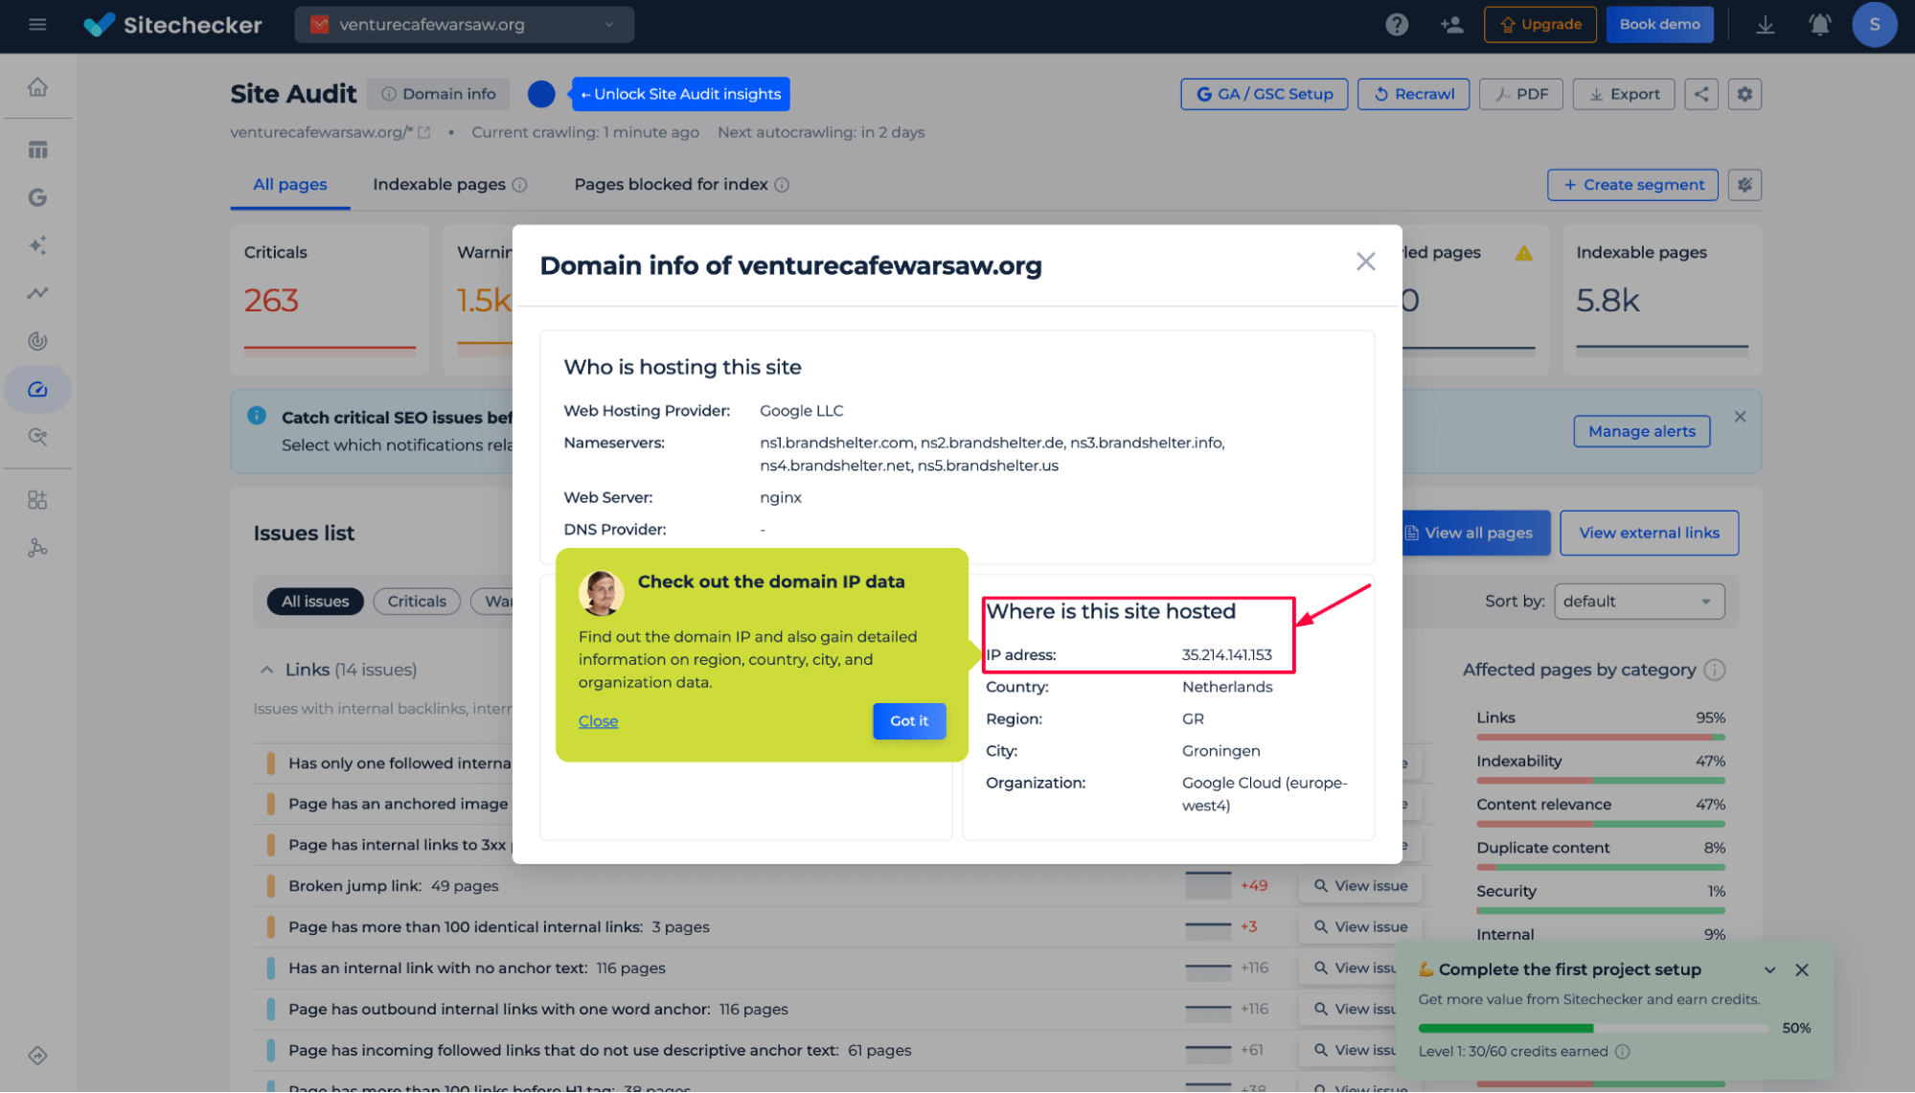Click the Recrawl button
This screenshot has width=1915, height=1093.
[1413, 93]
